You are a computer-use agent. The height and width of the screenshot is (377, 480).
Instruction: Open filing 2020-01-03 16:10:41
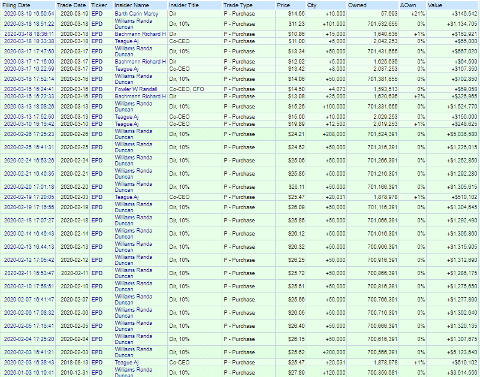tap(29, 373)
